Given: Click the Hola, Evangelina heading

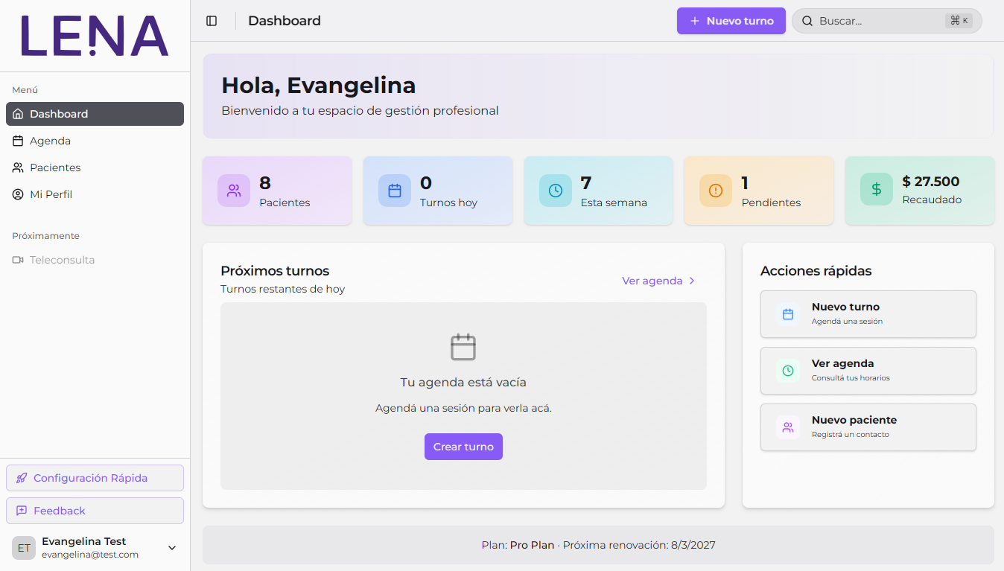Looking at the screenshot, I should 319,86.
